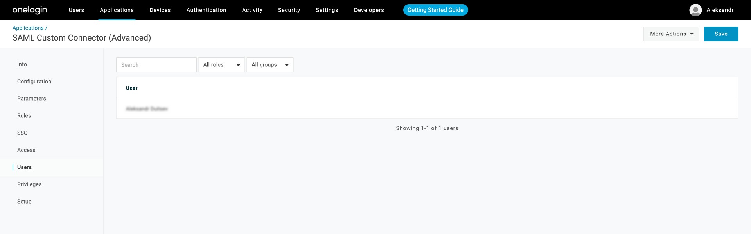Click the SAML Custom Connector (Advanced) title
Image resolution: width=751 pixels, height=234 pixels.
tap(82, 38)
